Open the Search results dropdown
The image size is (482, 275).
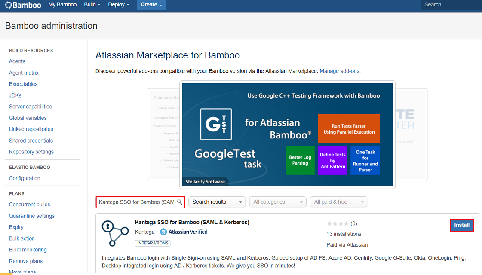click(x=217, y=202)
